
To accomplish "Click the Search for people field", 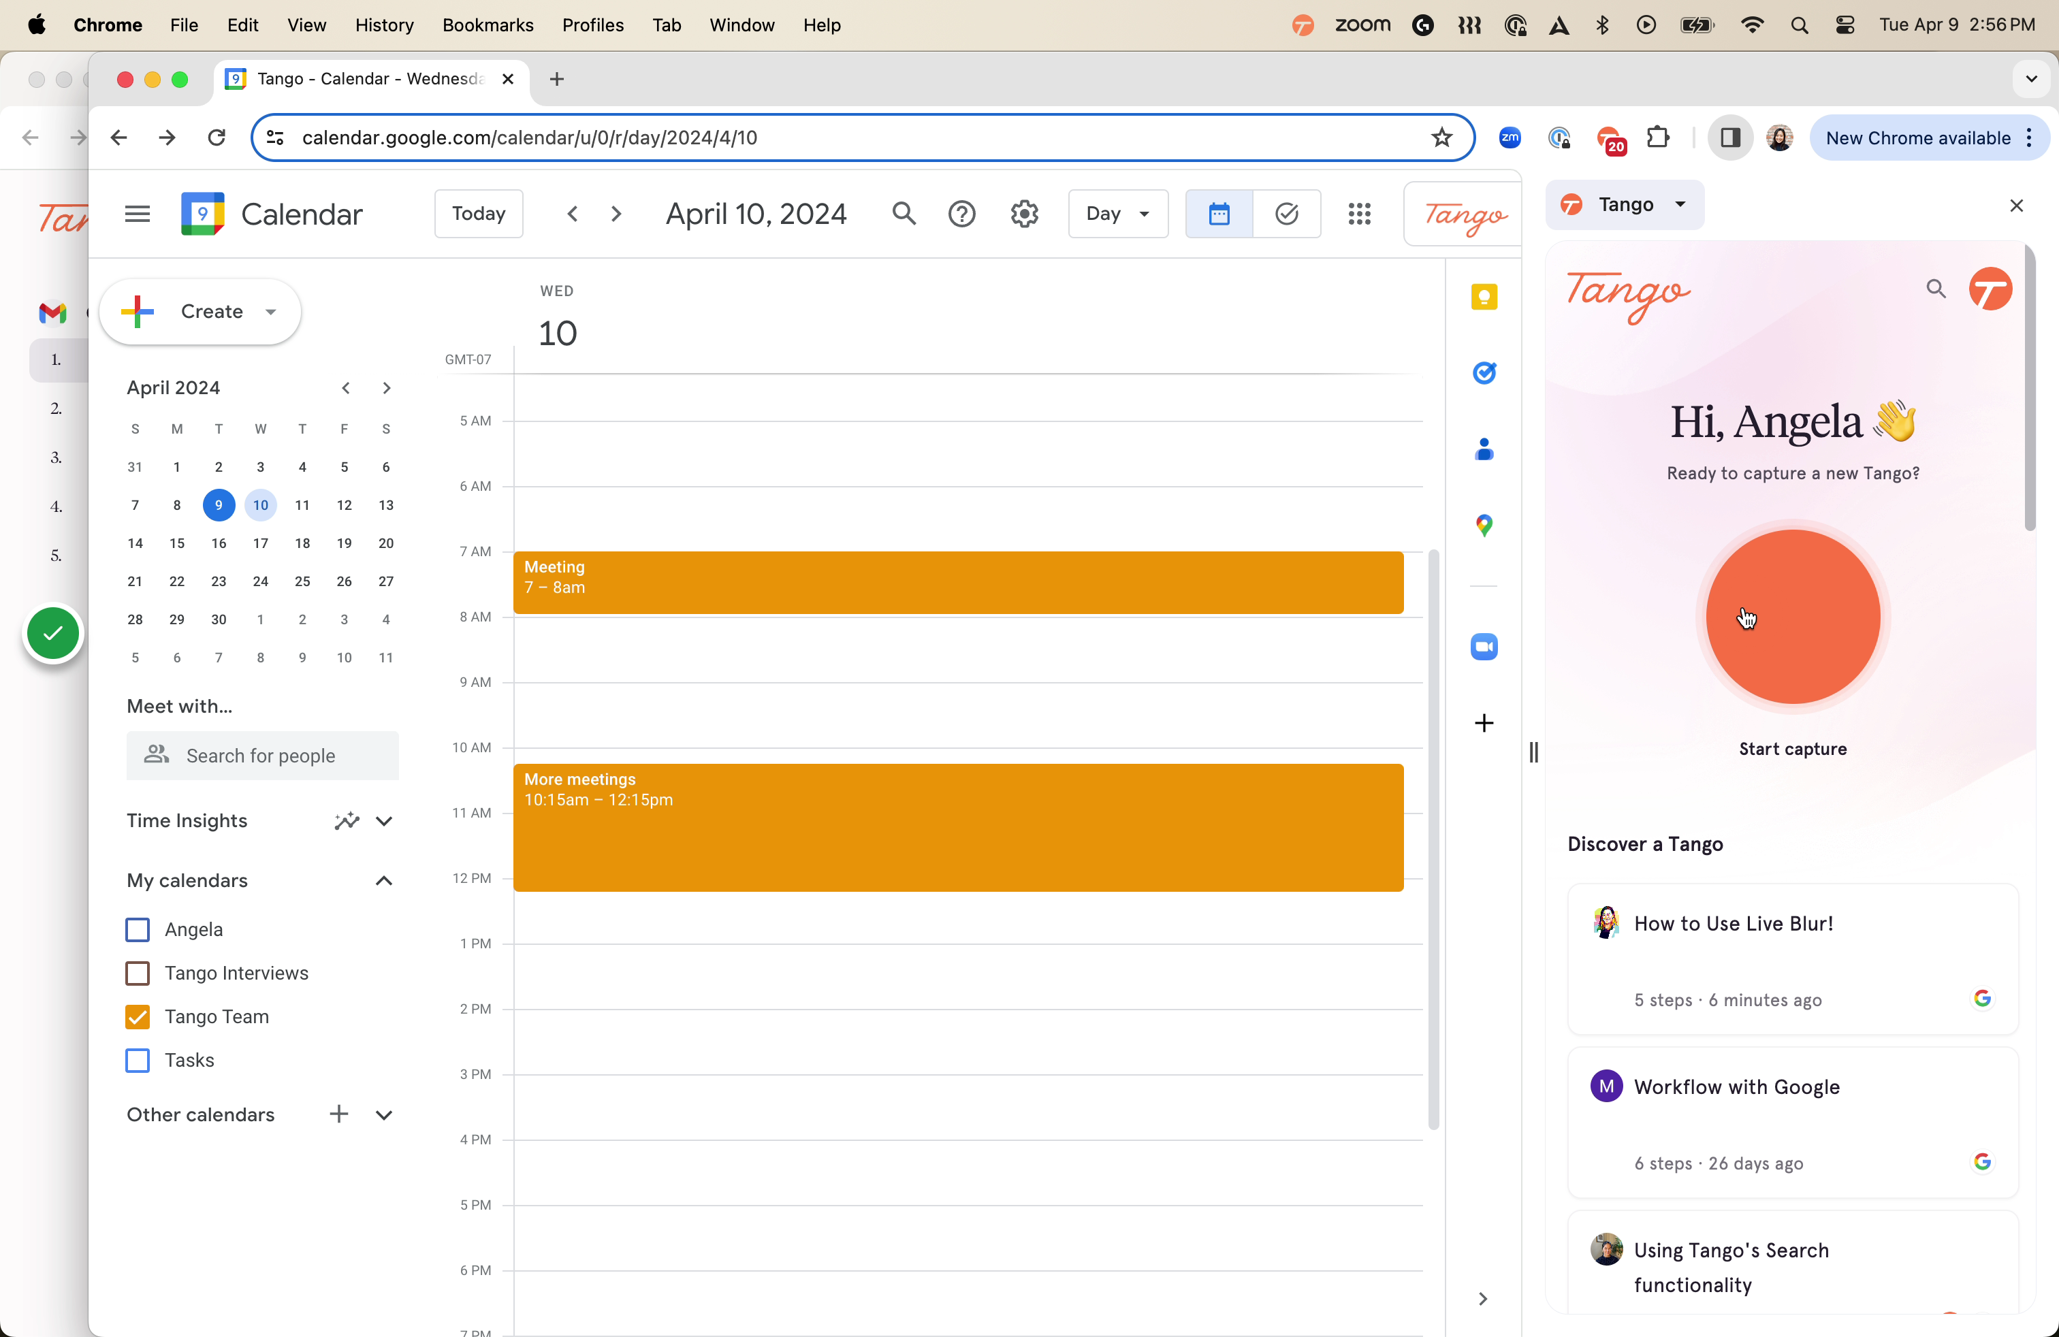I will 262,755.
